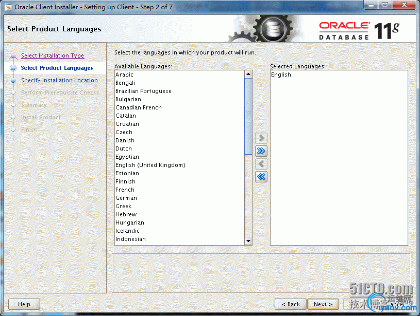The height and width of the screenshot is (316, 420).
Task: Select Arabic in Available Languages
Action: 179,75
